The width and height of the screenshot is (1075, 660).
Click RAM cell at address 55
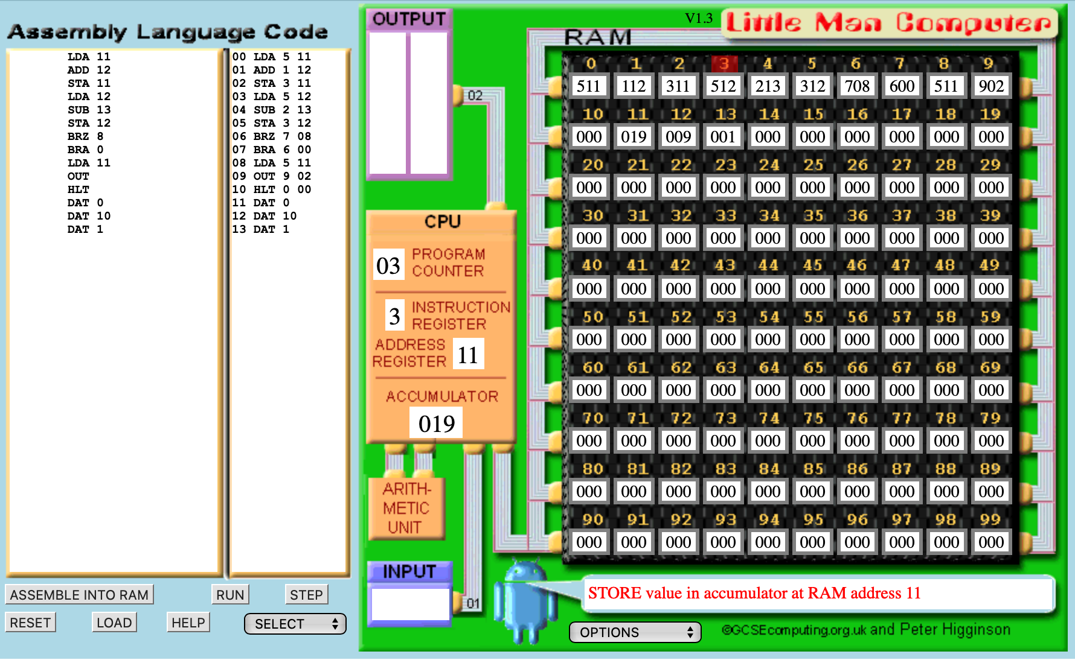(812, 340)
